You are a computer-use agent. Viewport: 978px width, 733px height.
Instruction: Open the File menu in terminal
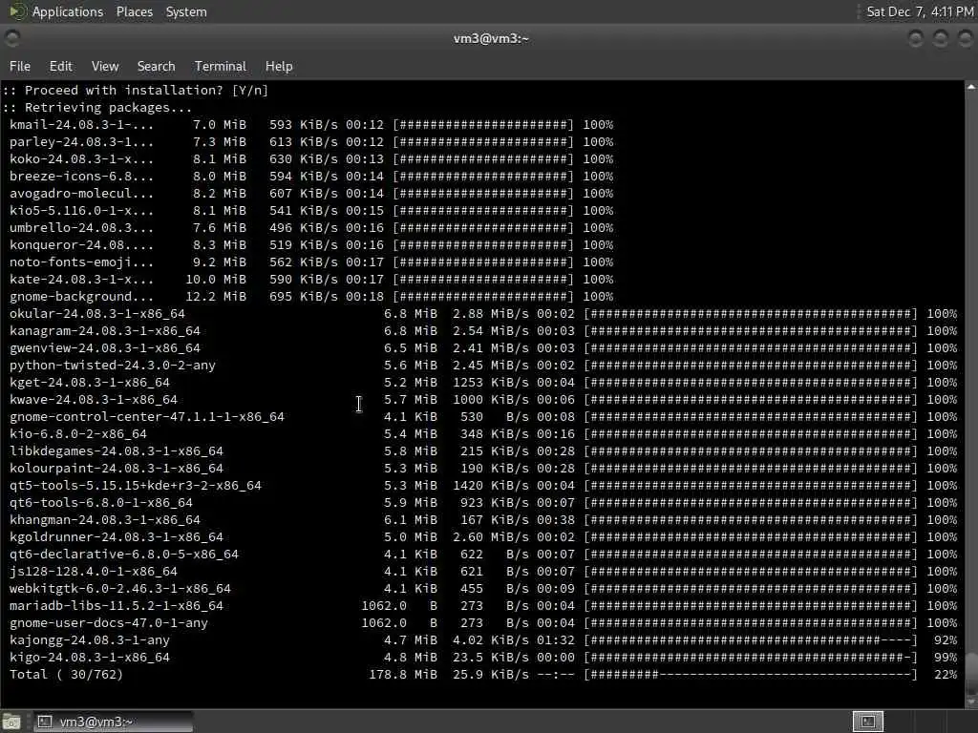pyautogui.click(x=20, y=66)
